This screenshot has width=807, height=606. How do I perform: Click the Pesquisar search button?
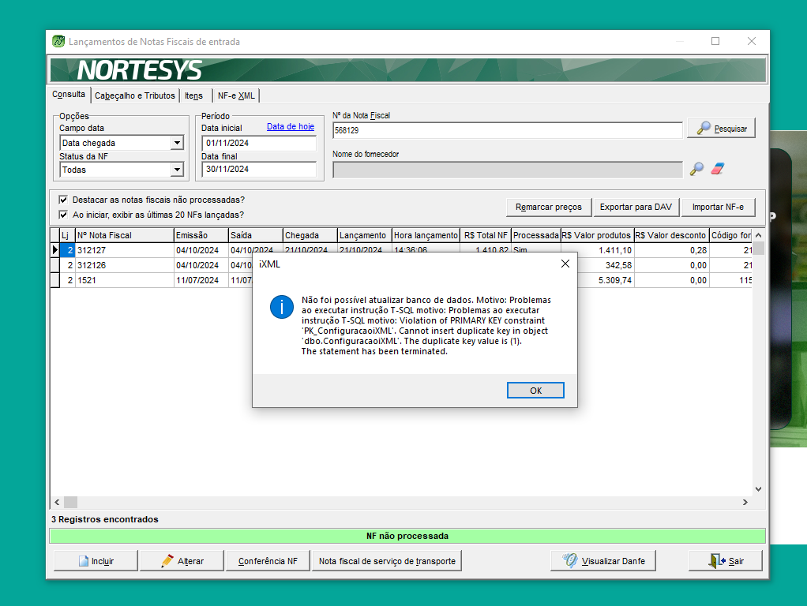tap(721, 128)
